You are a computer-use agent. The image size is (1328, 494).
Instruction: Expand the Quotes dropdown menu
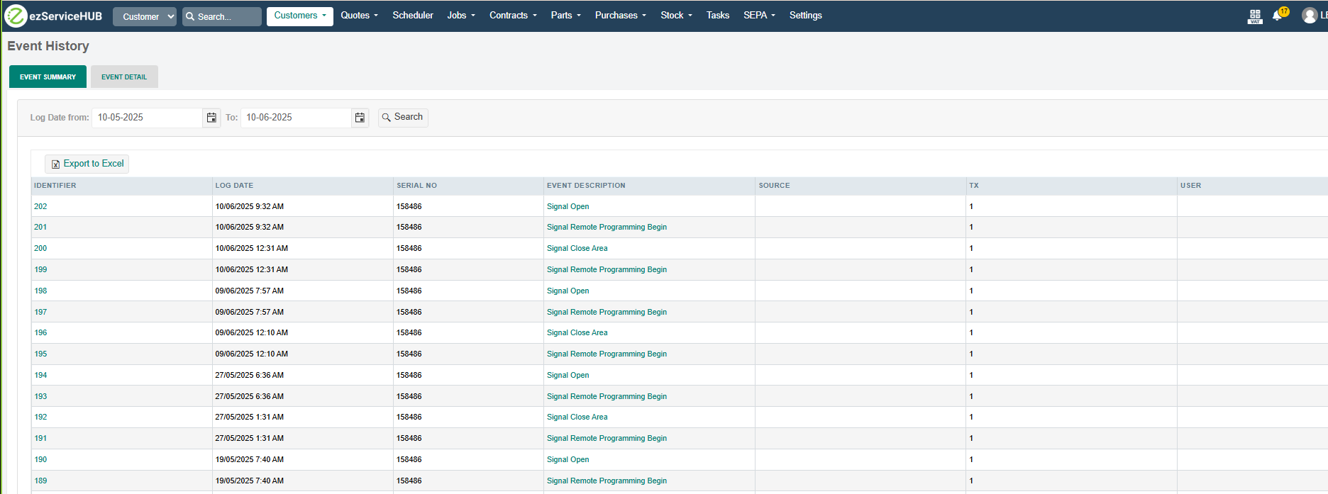[359, 16]
